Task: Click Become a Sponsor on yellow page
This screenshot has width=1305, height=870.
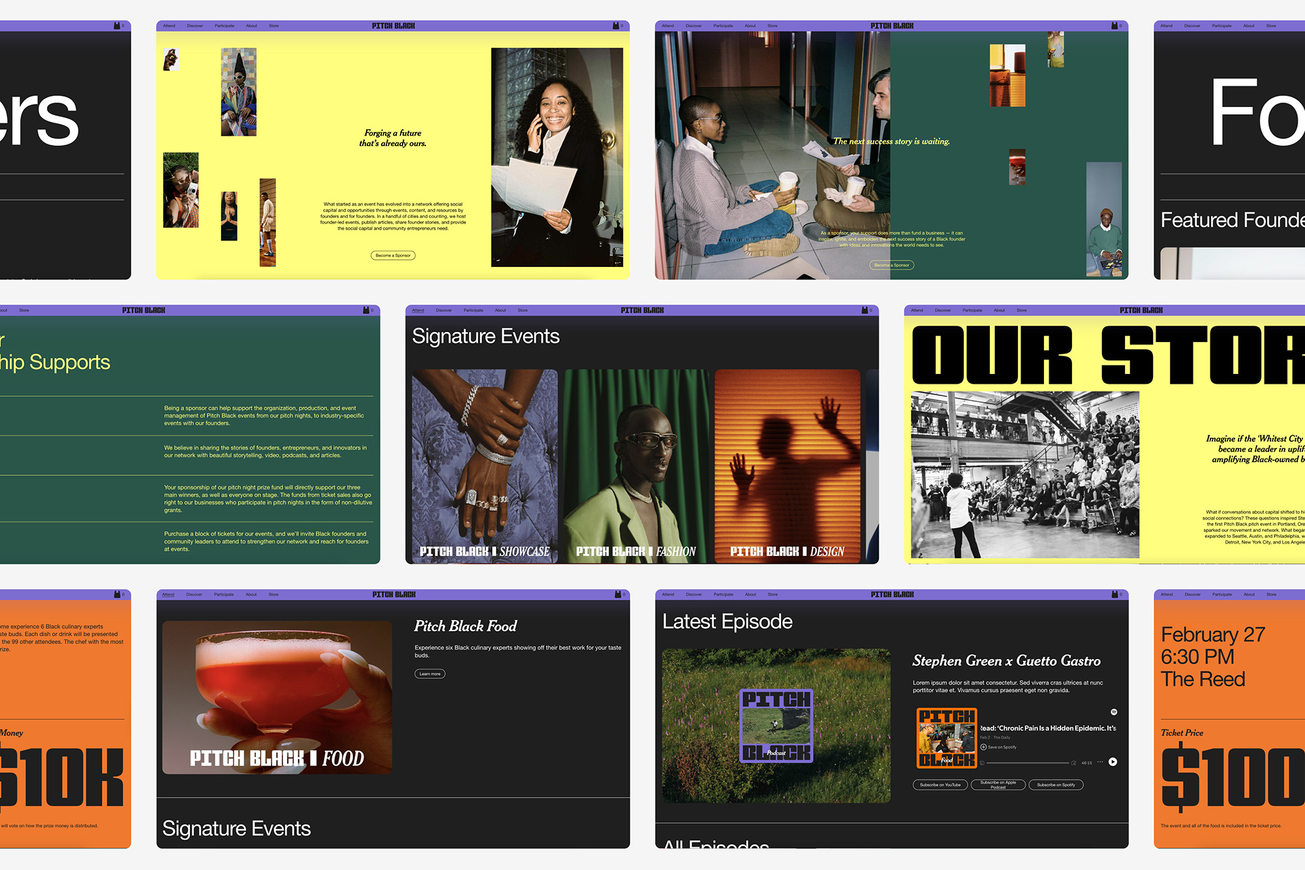Action: pos(393,255)
